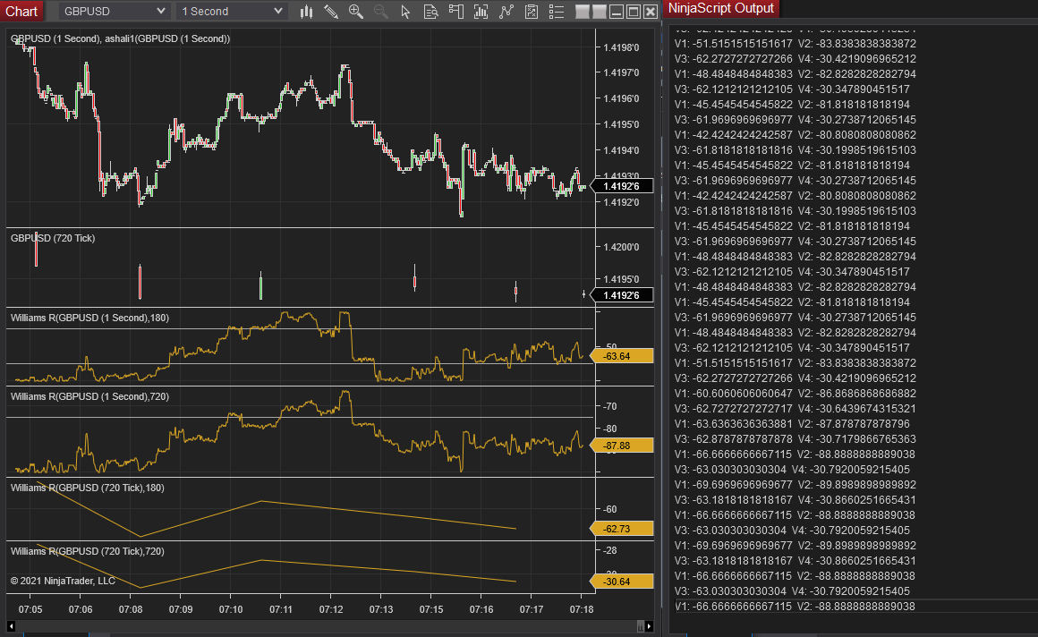Open the Data Series icon
This screenshot has width=1038, height=637.
pyautogui.click(x=481, y=12)
